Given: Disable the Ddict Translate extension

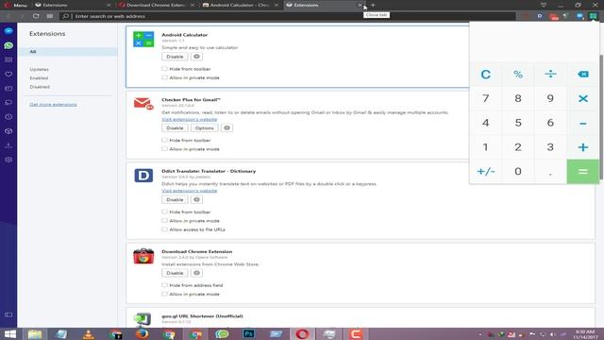Looking at the screenshot, I should pyautogui.click(x=175, y=199).
